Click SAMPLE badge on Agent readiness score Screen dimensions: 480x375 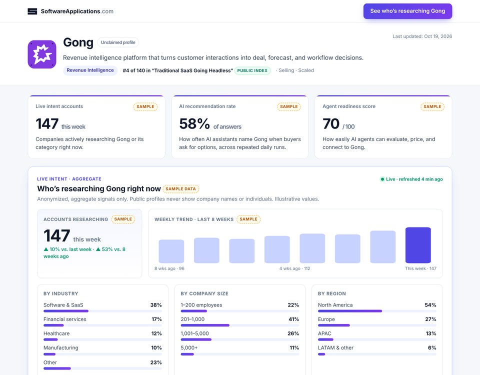(432, 106)
